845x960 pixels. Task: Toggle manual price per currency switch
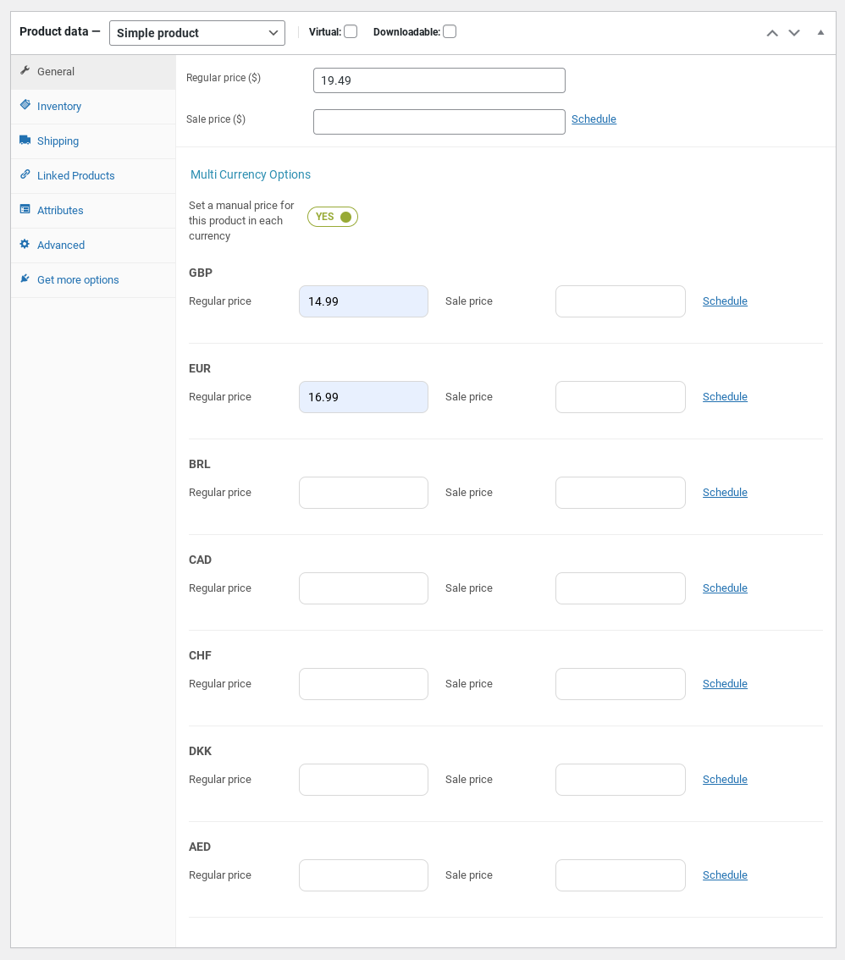tap(333, 217)
